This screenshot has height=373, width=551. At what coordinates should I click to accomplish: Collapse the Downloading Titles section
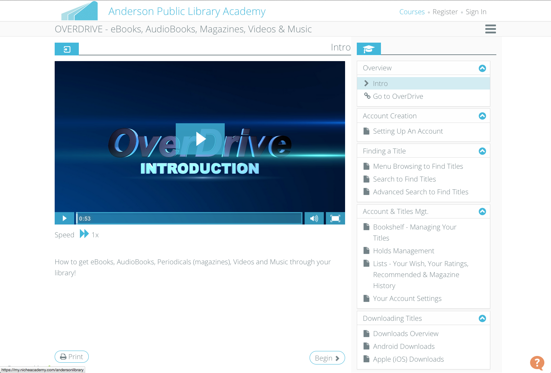pos(482,318)
